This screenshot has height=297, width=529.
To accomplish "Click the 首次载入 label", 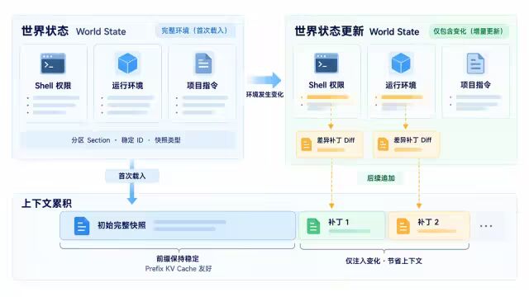I will tap(132, 176).
